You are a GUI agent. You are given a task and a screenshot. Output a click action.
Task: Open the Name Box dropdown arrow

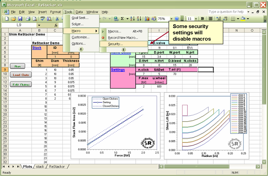coord(39,25)
